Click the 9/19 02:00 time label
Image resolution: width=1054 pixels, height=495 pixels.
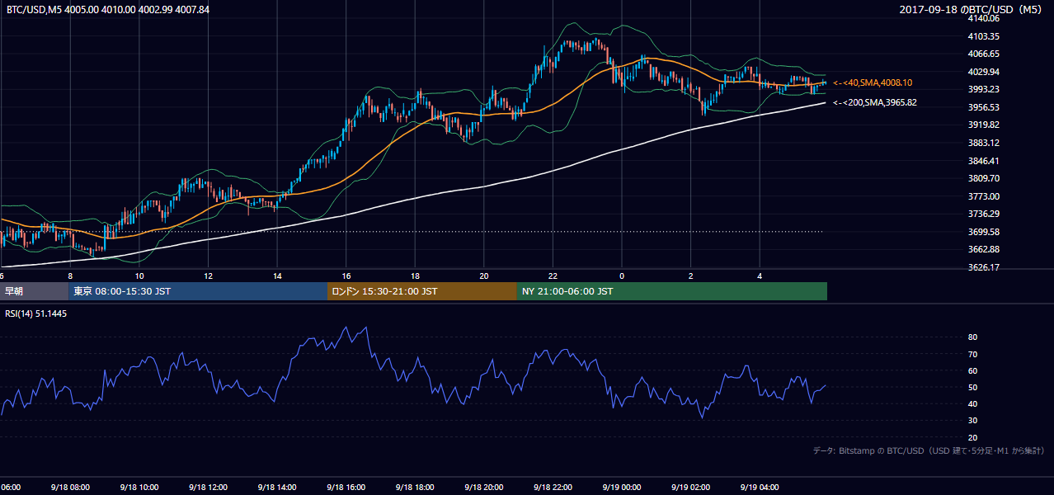click(x=689, y=488)
